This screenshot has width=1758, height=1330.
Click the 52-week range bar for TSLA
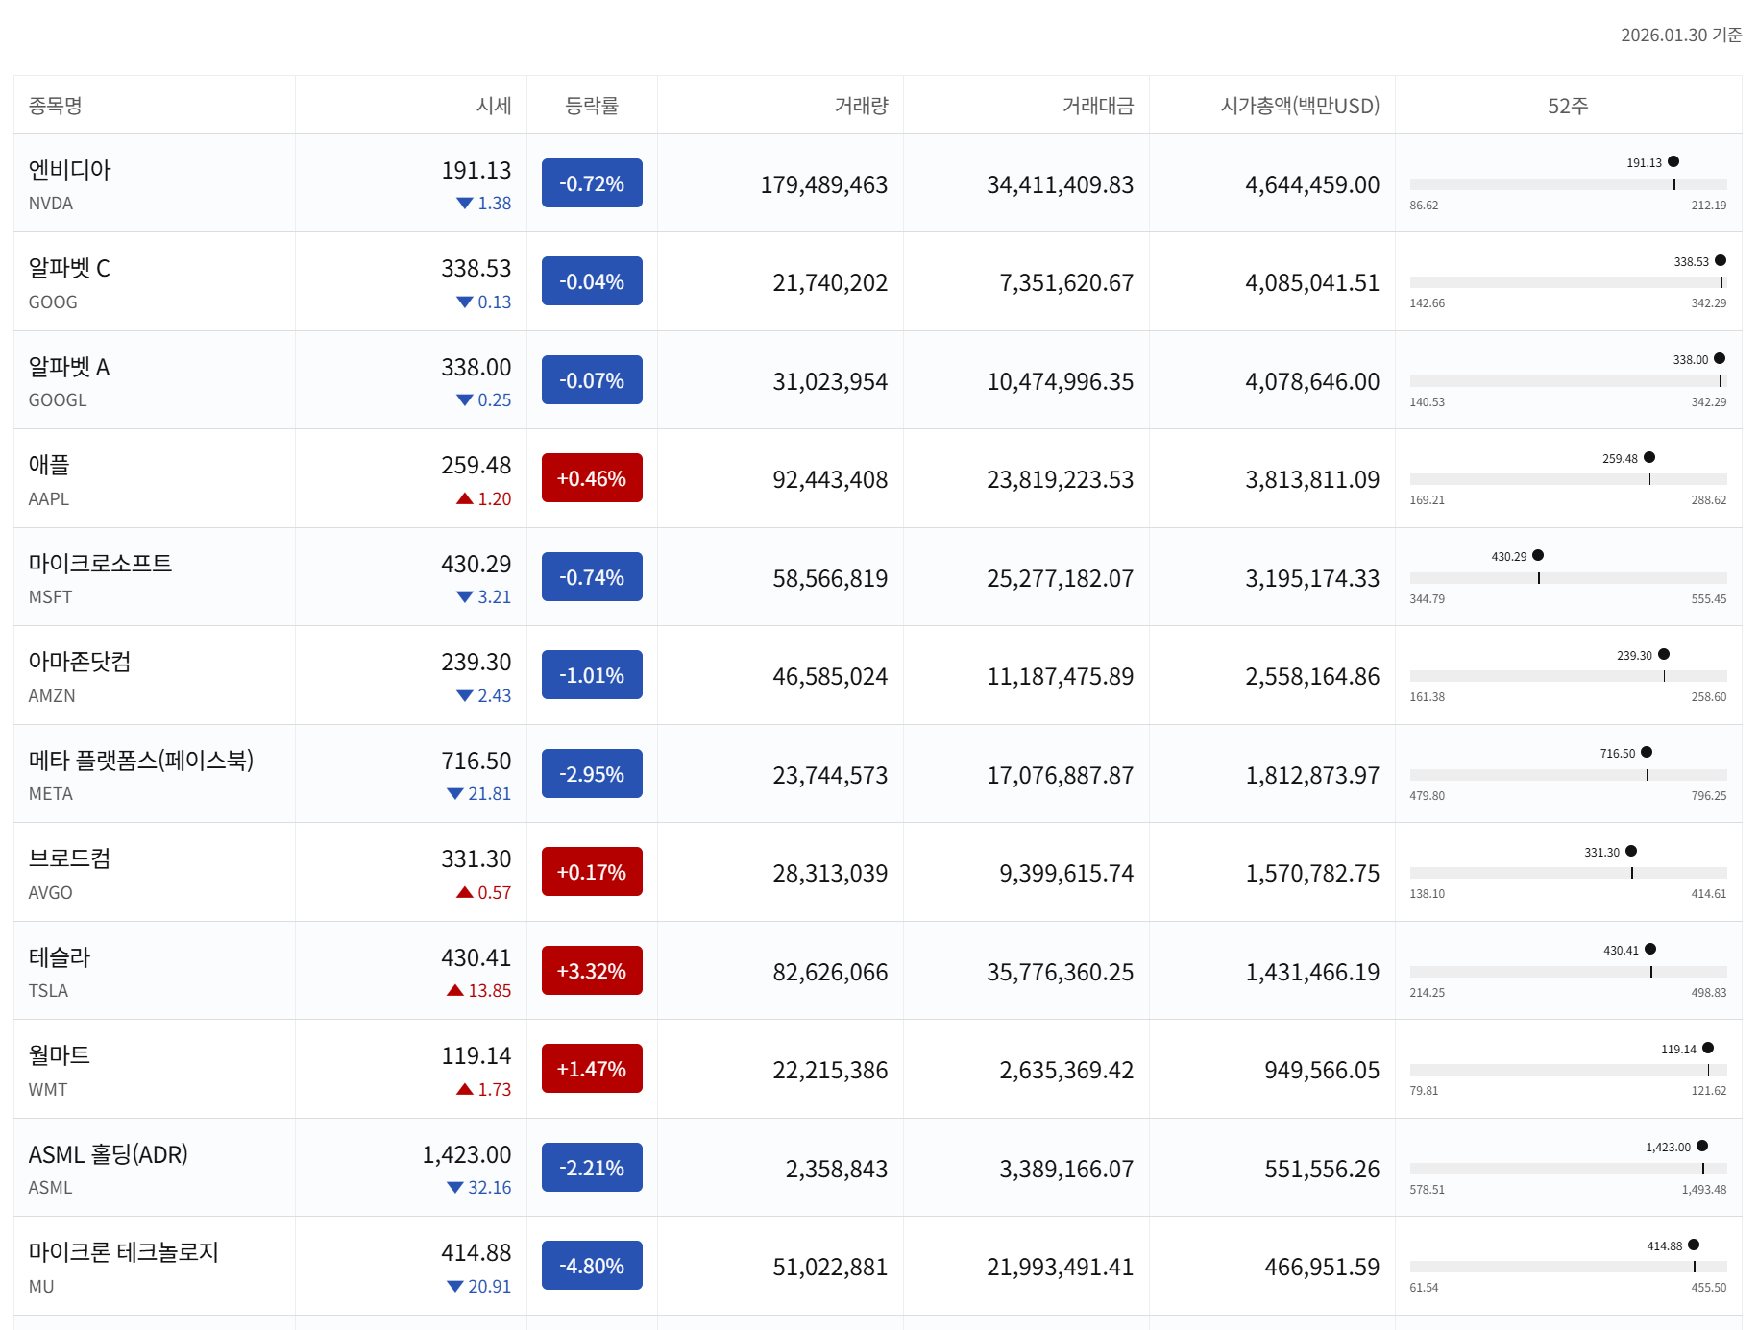tap(1568, 972)
